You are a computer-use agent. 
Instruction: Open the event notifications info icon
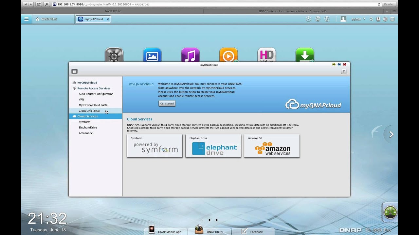click(327, 19)
